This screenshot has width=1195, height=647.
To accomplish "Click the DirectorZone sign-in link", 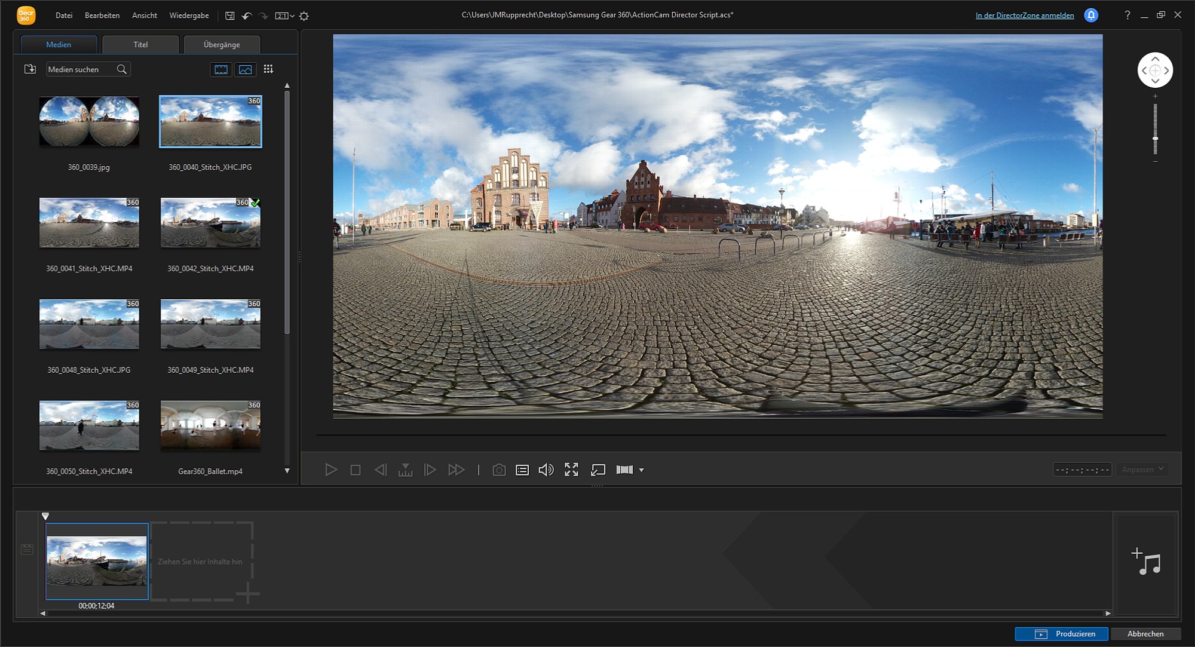I will pos(1024,16).
